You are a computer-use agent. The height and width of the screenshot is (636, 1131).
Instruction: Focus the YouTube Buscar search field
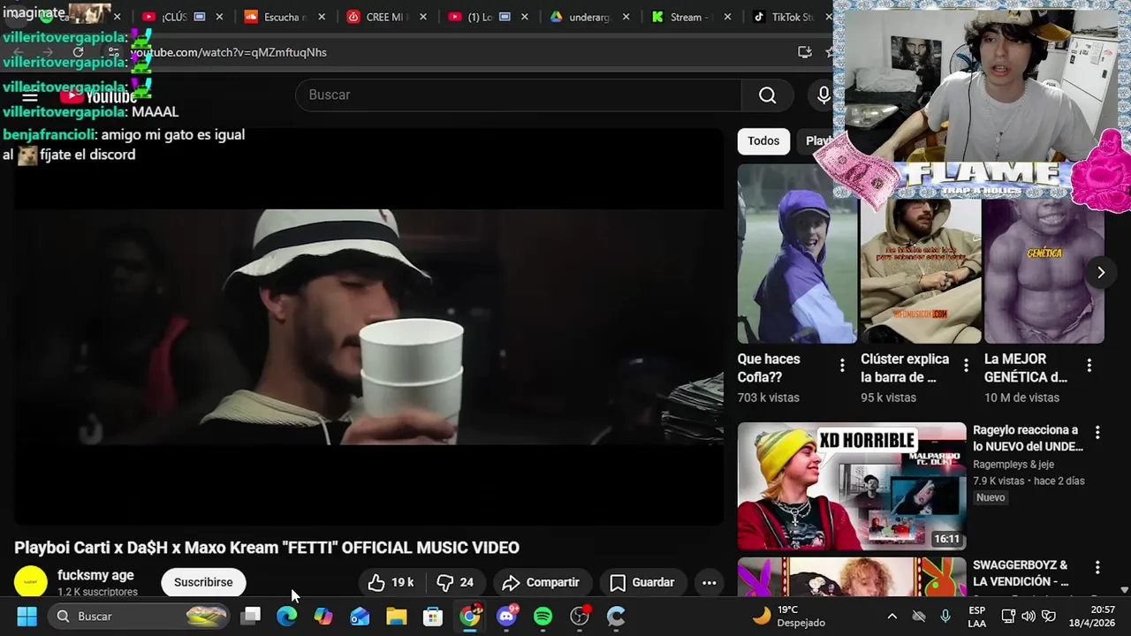pyautogui.click(x=519, y=95)
